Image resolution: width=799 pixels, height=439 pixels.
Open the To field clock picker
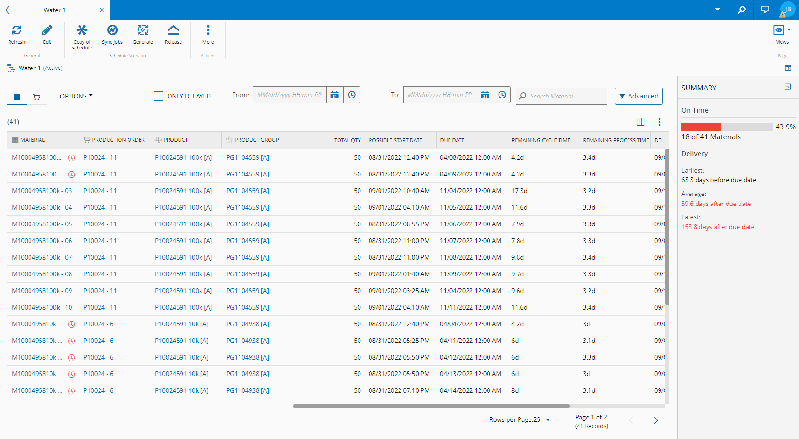[x=502, y=95]
